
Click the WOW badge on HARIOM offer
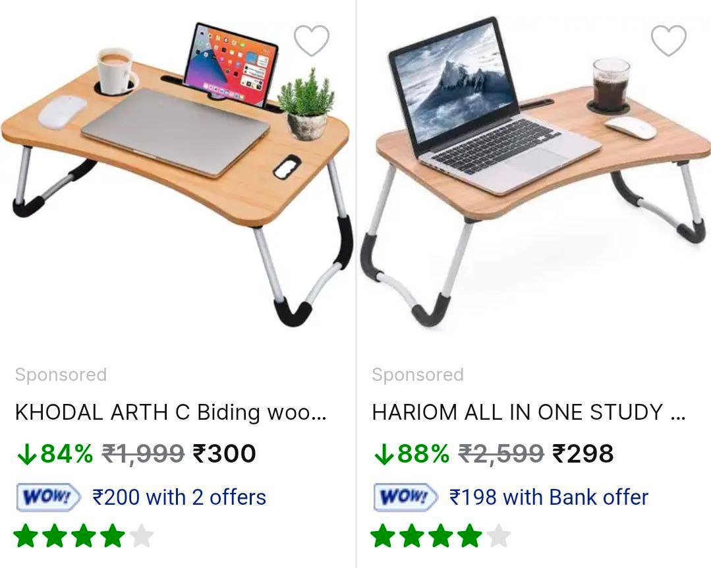coord(406,497)
